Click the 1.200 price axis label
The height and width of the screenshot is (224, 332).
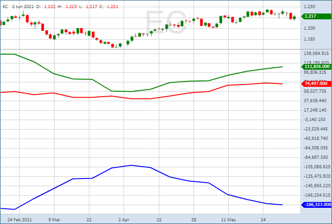click(309, 28)
